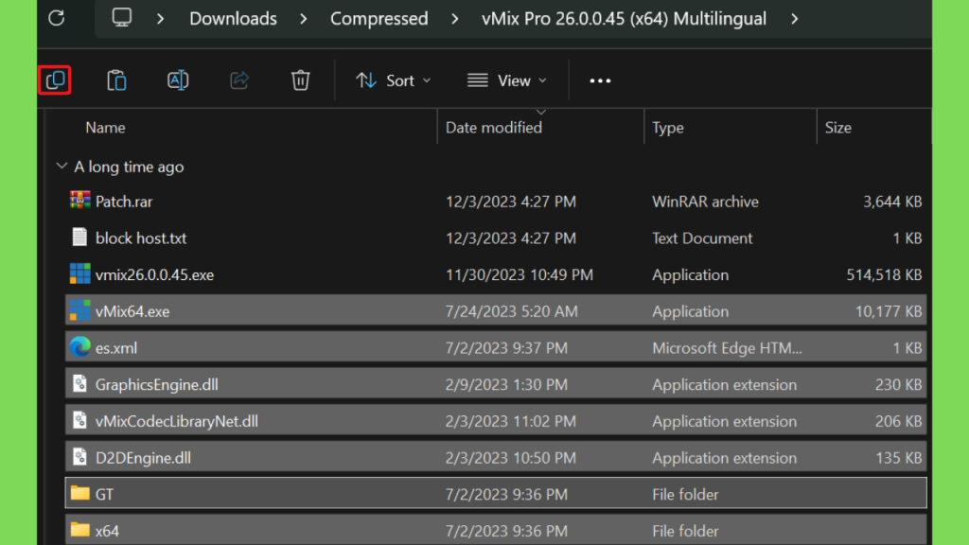The width and height of the screenshot is (969, 545).
Task: Click the 'WinRAR archive' type cell
Action: (705, 202)
